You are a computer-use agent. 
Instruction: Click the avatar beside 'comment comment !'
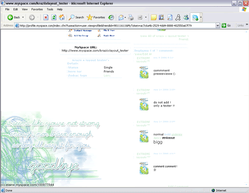point(144,168)
